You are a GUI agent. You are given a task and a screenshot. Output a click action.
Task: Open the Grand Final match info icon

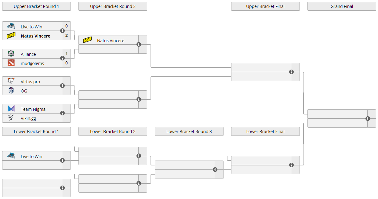[x=368, y=119]
